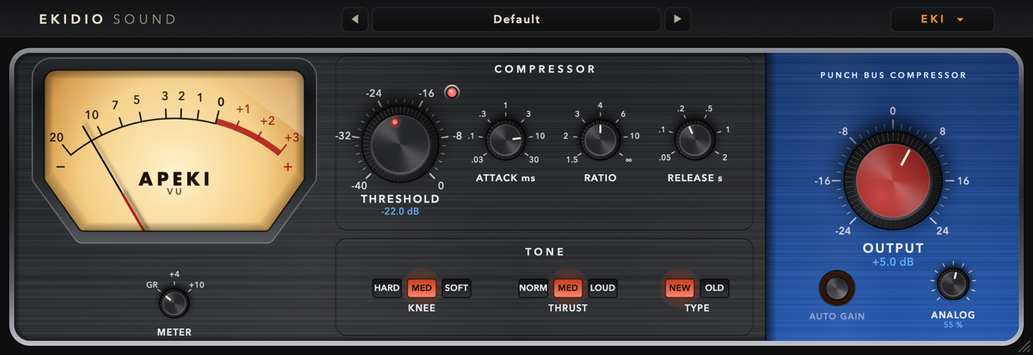Select OLD compressor type

click(714, 288)
